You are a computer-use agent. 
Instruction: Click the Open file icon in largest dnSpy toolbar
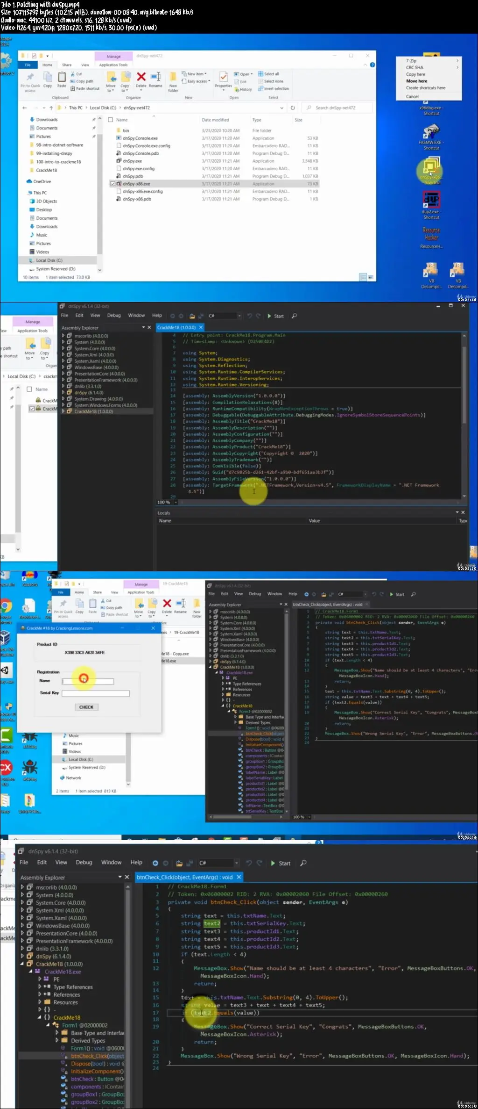[178, 863]
